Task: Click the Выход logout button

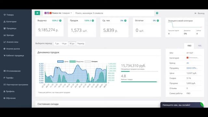Action: pos(199,13)
